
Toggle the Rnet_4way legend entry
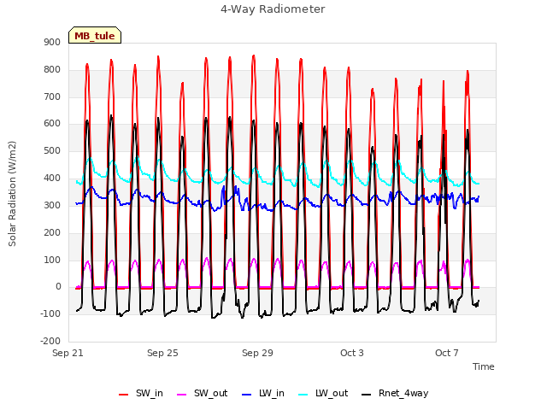click(x=395, y=393)
